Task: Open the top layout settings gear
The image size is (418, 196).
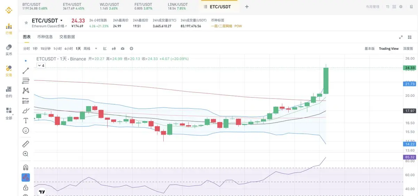Action: click(x=401, y=7)
